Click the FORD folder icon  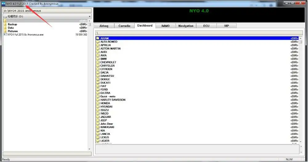(x=98, y=89)
